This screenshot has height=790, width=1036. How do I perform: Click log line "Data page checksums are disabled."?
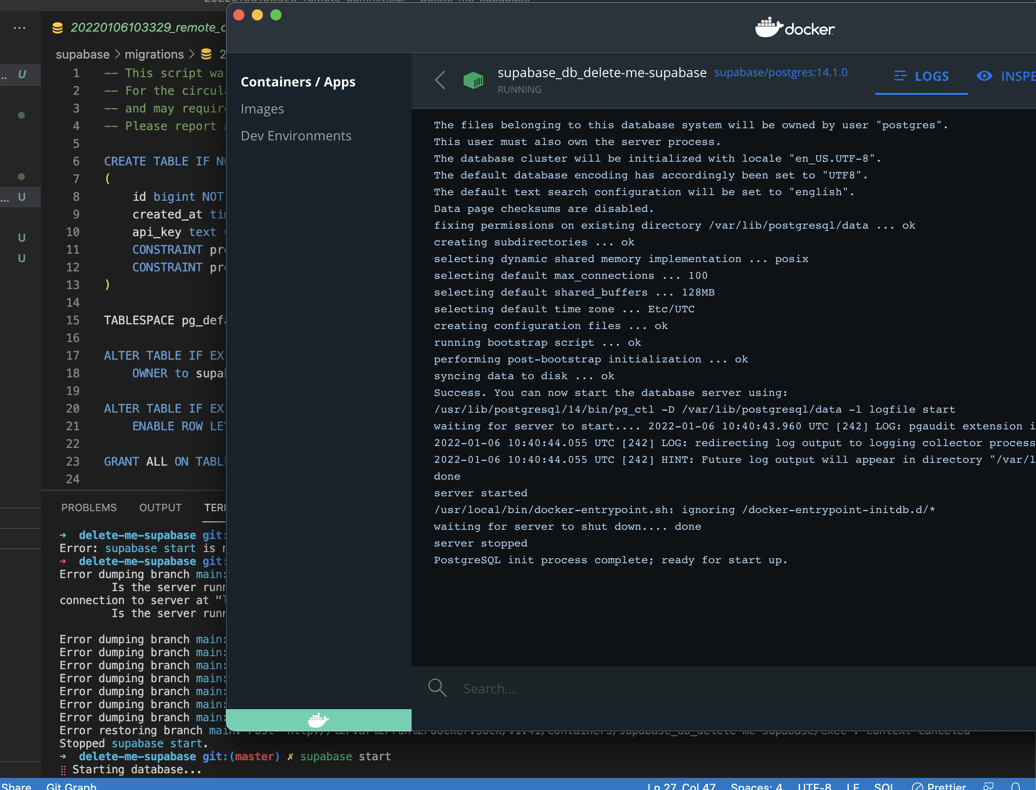pos(544,208)
